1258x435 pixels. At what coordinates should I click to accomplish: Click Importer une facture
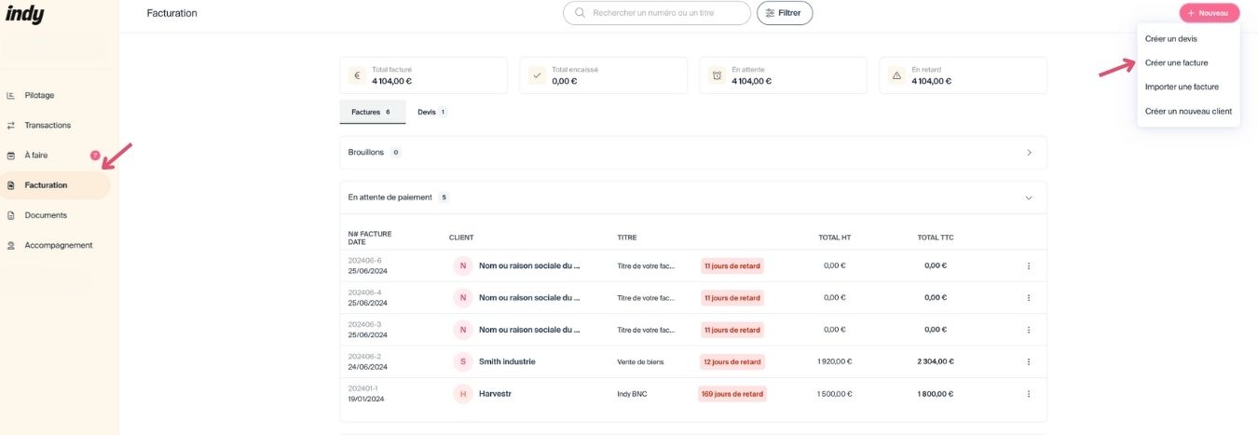tap(1182, 87)
